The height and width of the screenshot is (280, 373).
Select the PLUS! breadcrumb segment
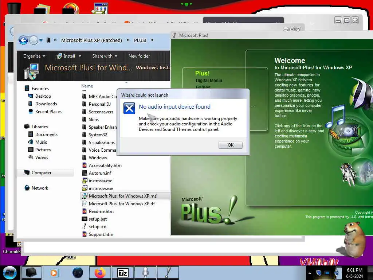point(140,40)
